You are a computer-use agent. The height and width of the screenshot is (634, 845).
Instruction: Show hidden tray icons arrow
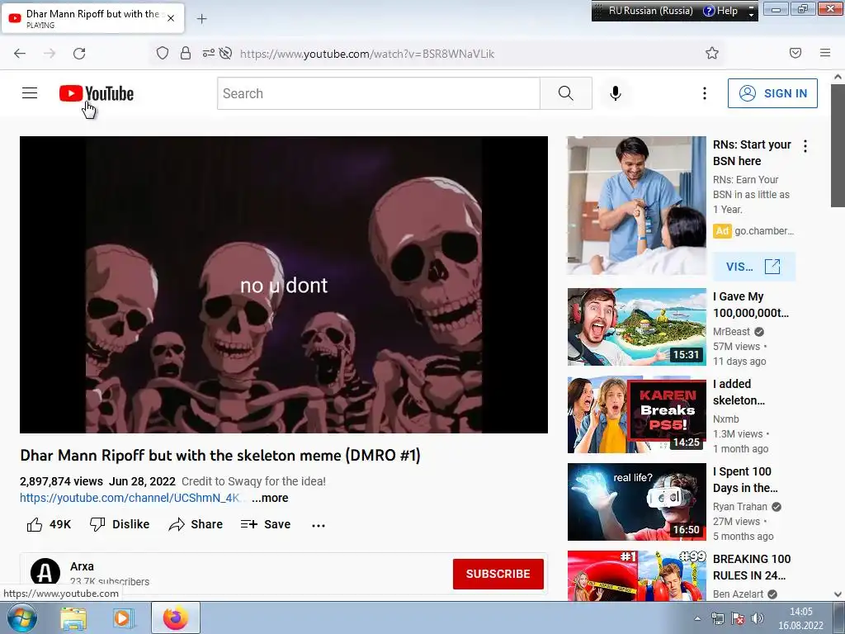[x=697, y=618]
